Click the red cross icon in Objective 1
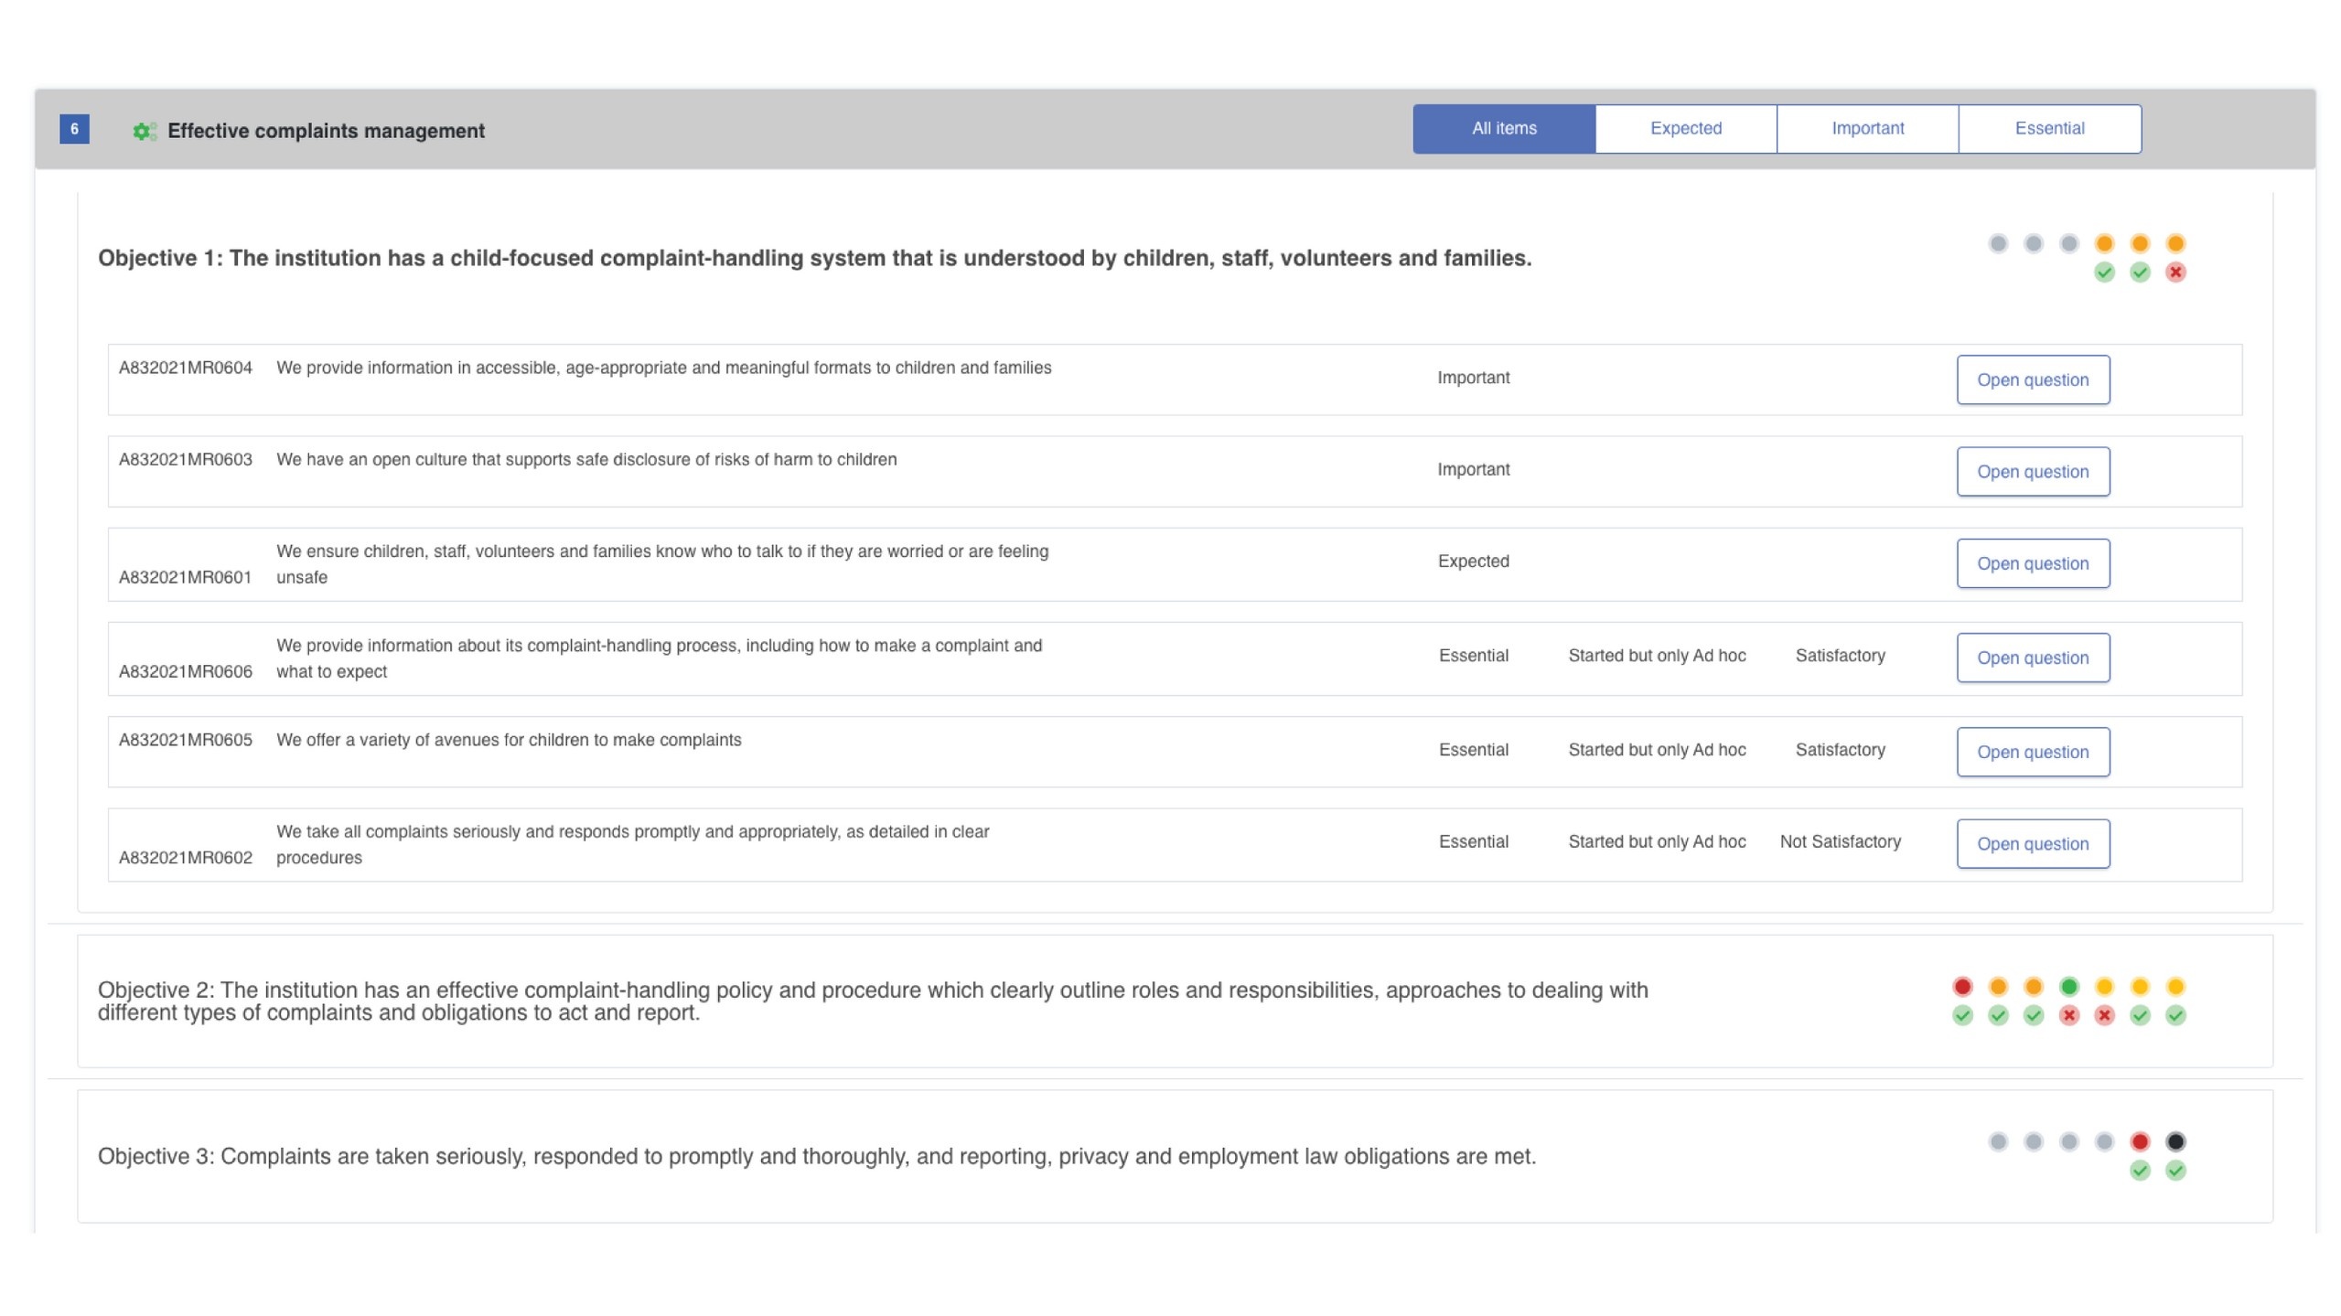2341x1316 pixels. click(x=2175, y=273)
